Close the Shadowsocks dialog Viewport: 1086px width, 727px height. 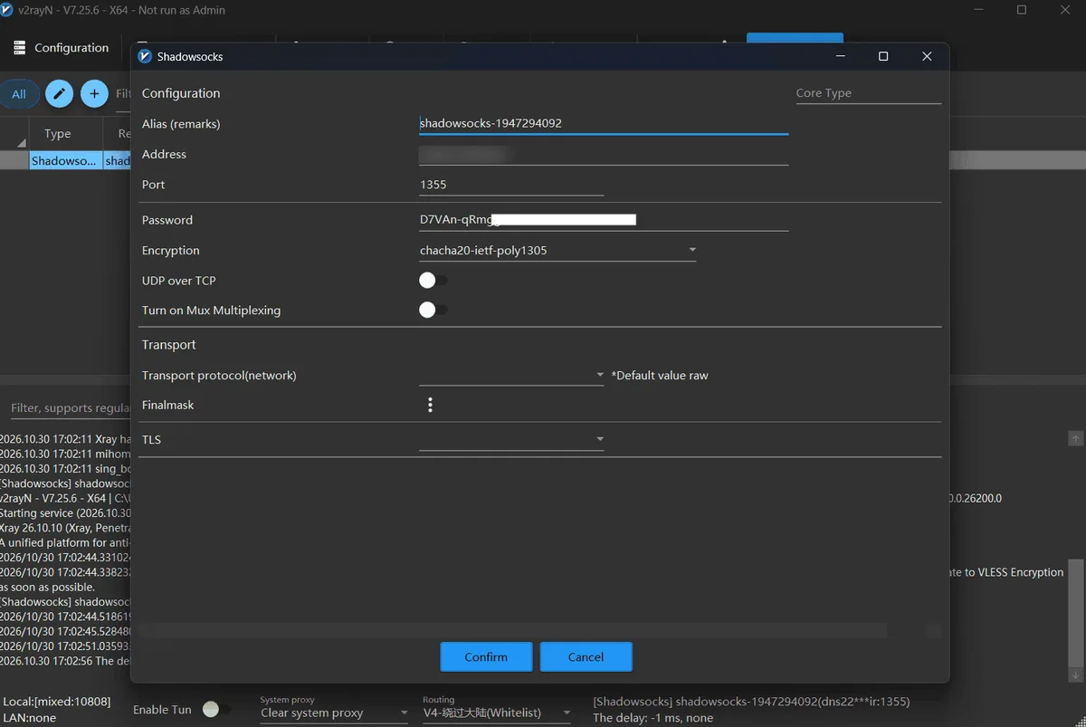click(927, 56)
